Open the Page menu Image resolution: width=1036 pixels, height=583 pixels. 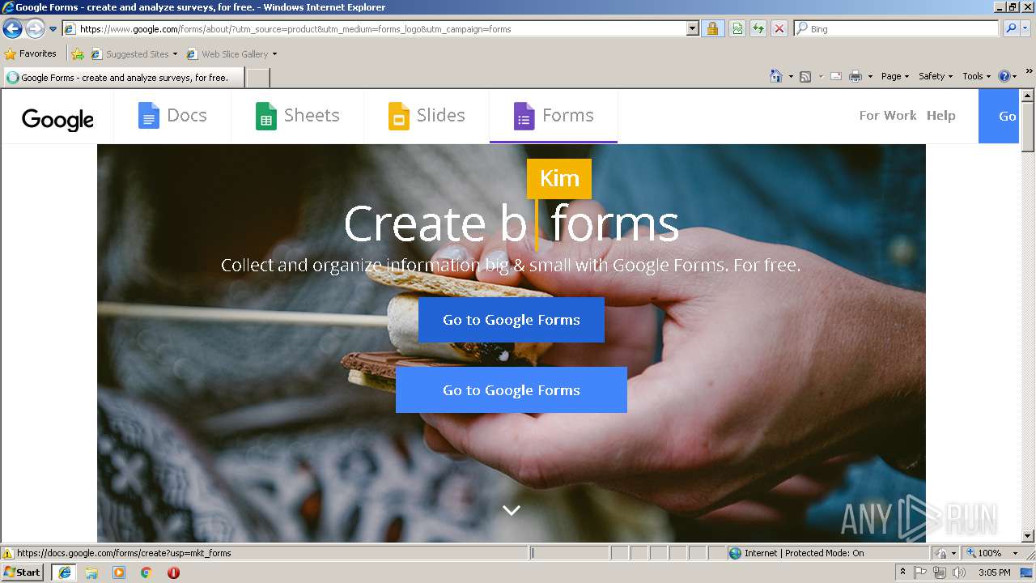(x=895, y=76)
